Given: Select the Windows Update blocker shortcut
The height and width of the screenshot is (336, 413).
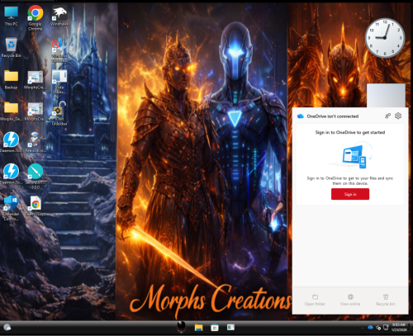Looking at the screenshot, I should pos(59,50).
